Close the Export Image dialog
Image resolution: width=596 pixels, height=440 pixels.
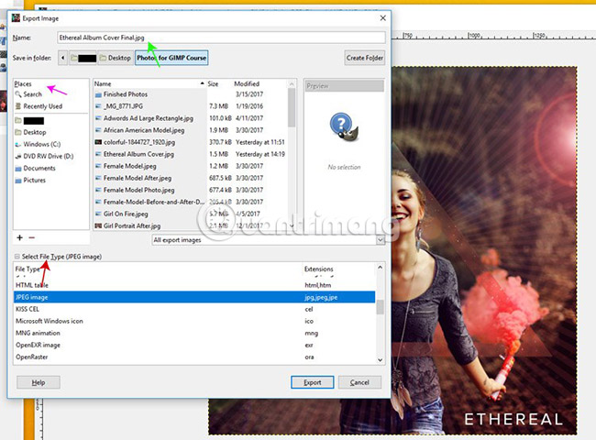(382, 18)
